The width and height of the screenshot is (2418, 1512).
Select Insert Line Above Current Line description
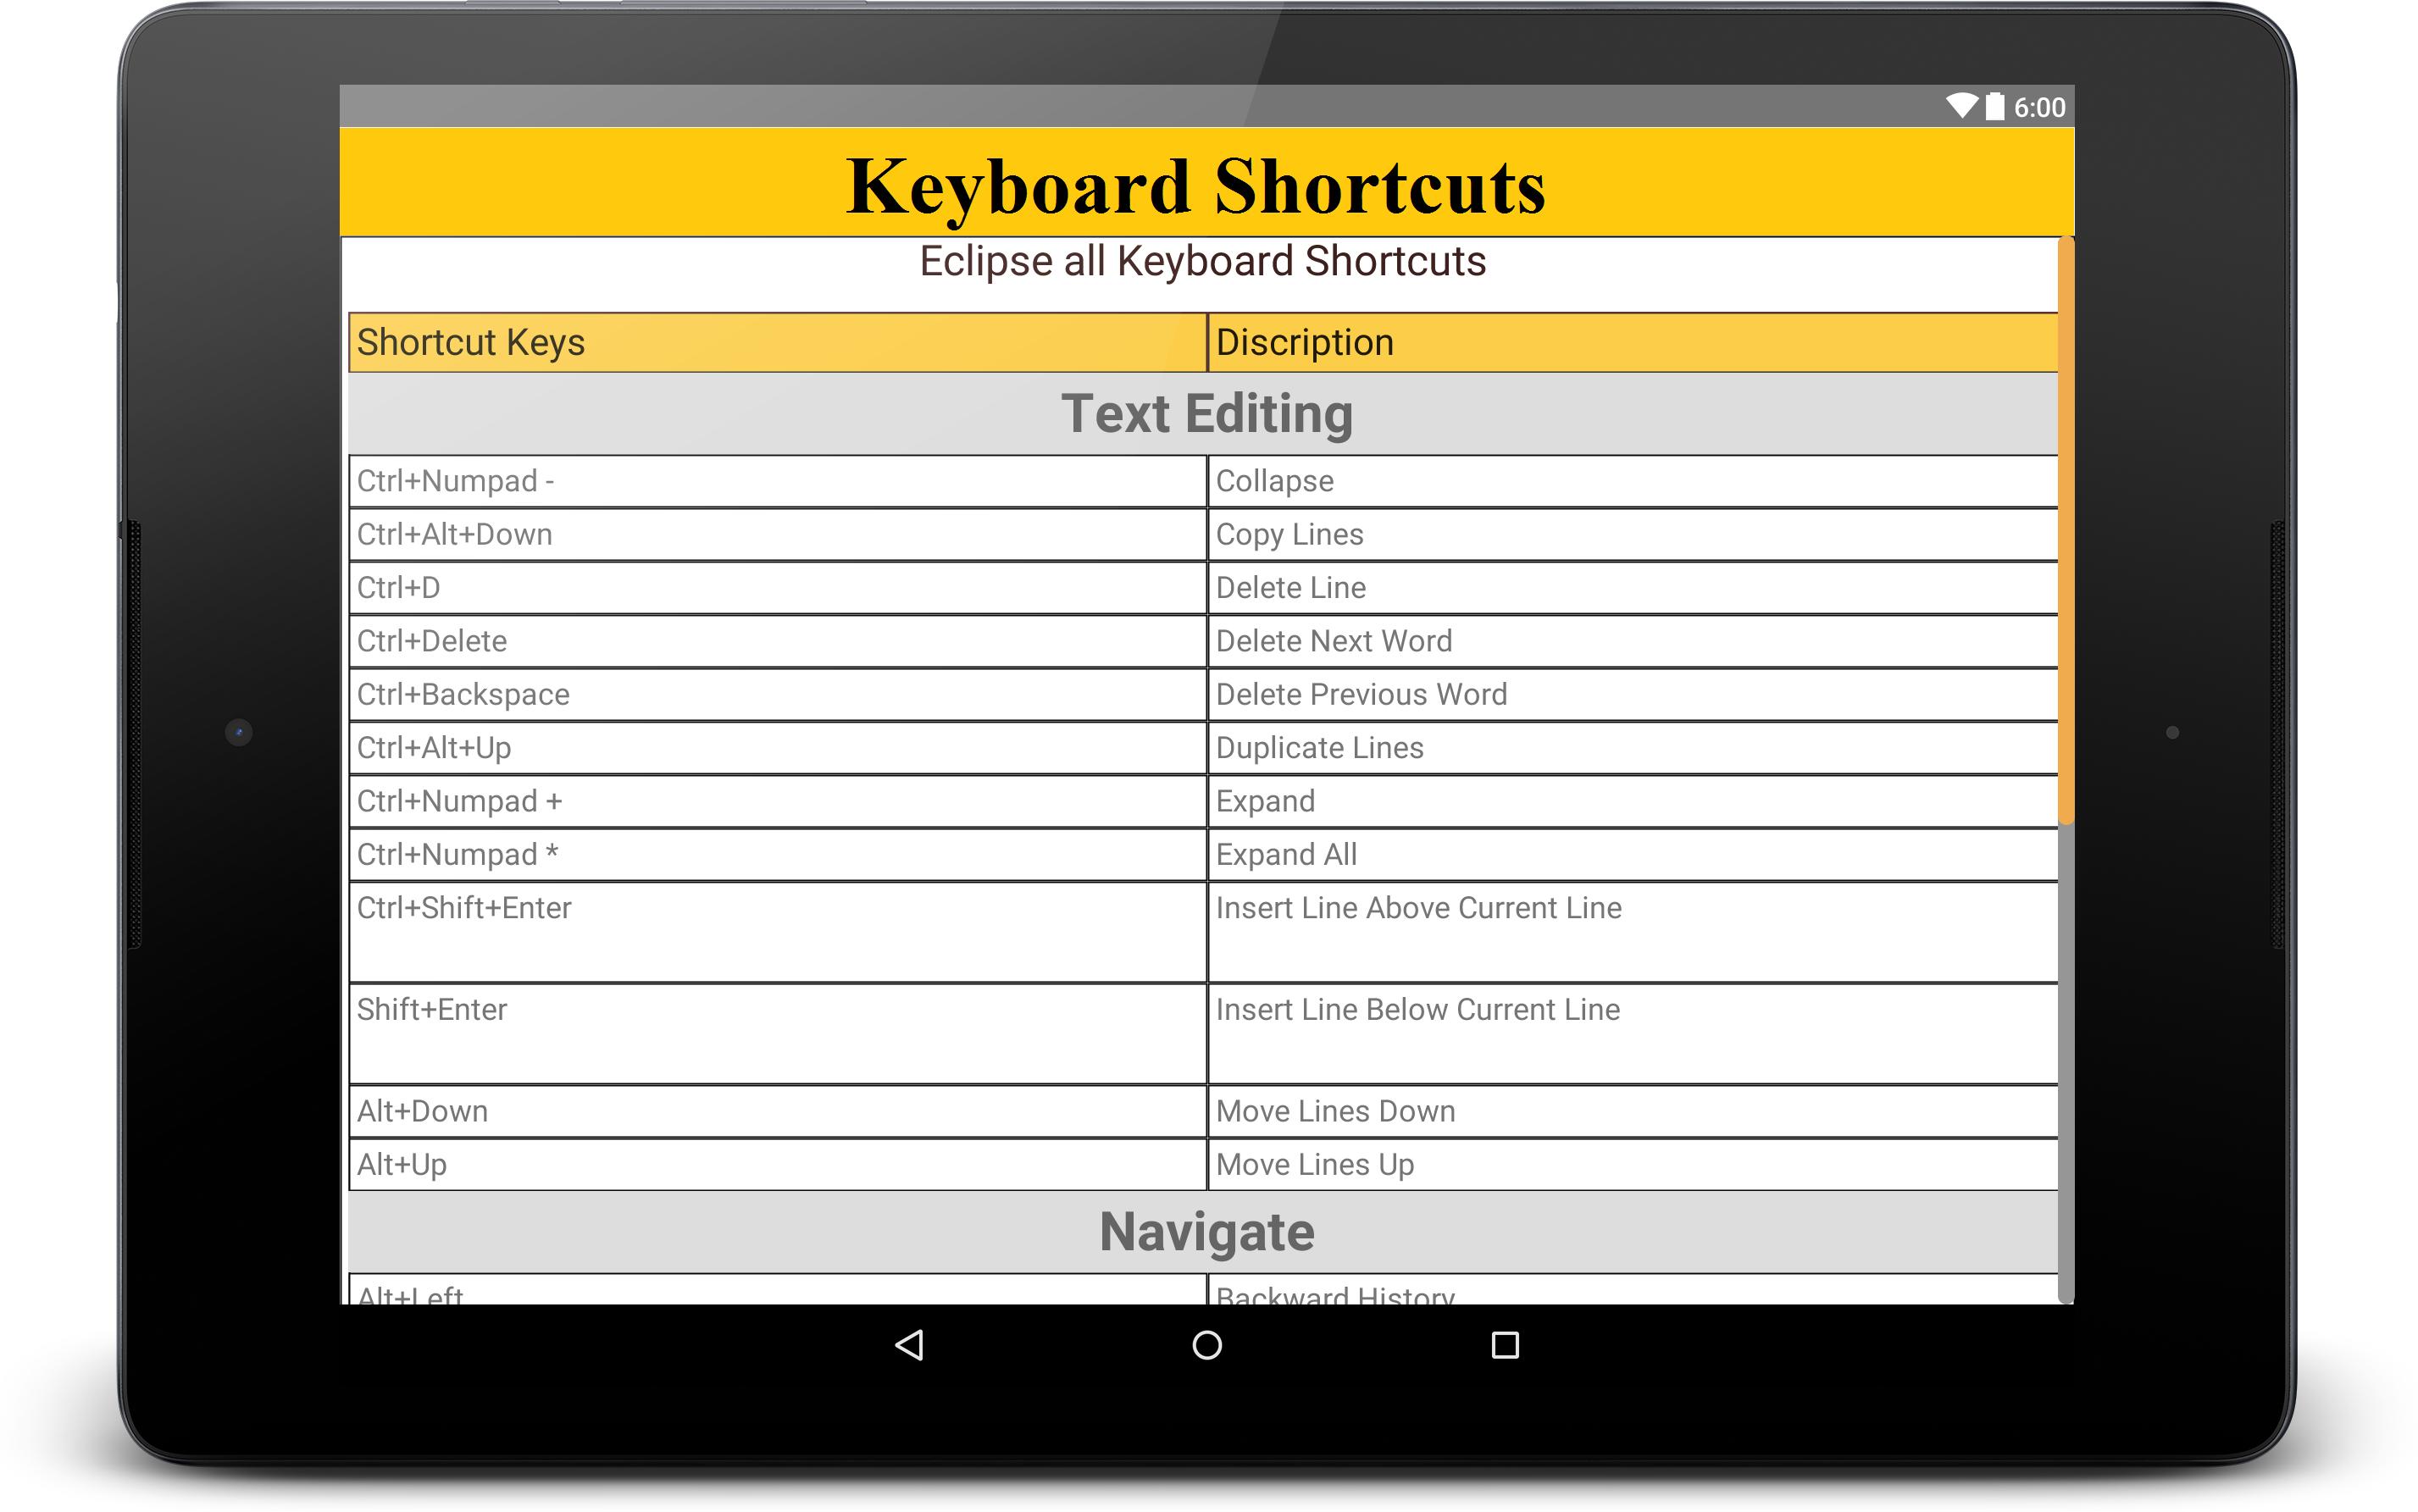click(1633, 932)
